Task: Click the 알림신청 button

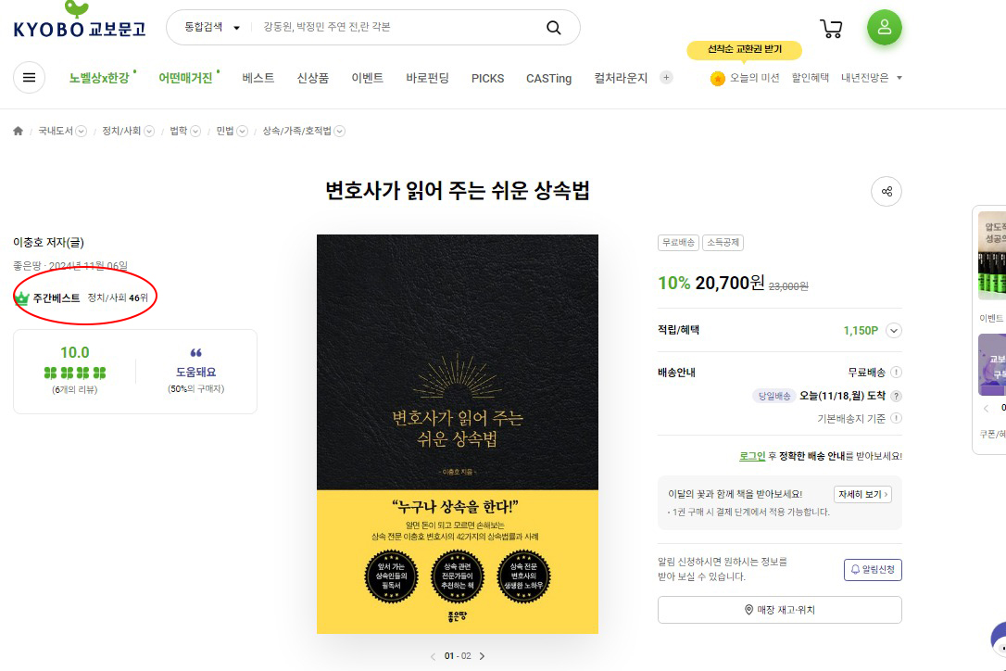Action: 873,570
